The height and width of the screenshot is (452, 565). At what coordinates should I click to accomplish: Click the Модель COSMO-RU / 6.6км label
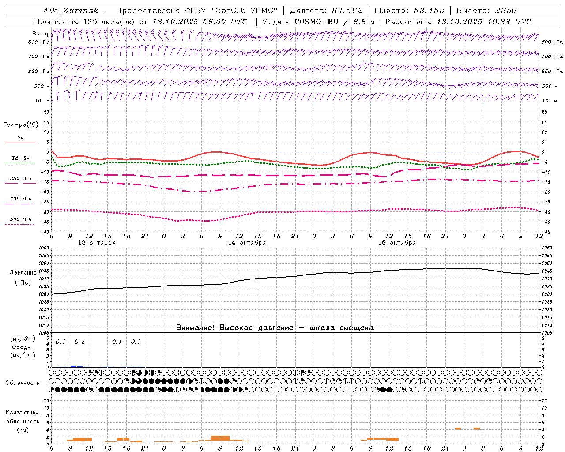(x=318, y=22)
